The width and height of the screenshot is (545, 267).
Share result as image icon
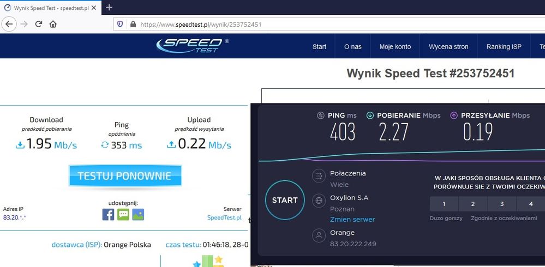coord(138,215)
